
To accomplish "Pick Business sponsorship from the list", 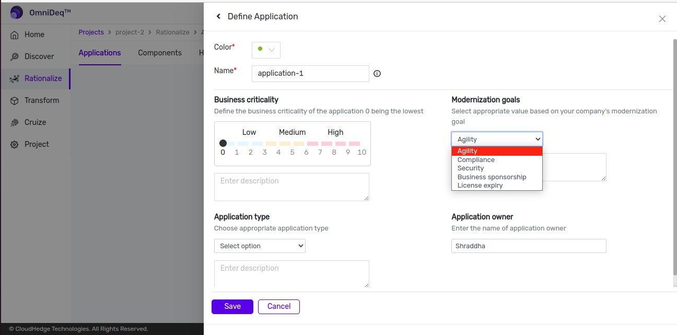I will click(492, 177).
